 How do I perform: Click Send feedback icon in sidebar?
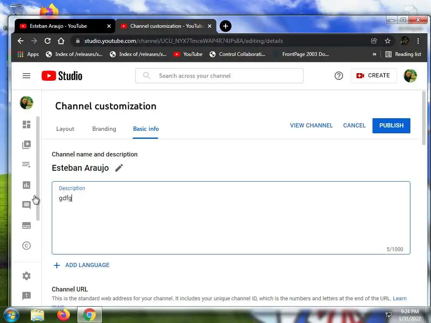(27, 296)
